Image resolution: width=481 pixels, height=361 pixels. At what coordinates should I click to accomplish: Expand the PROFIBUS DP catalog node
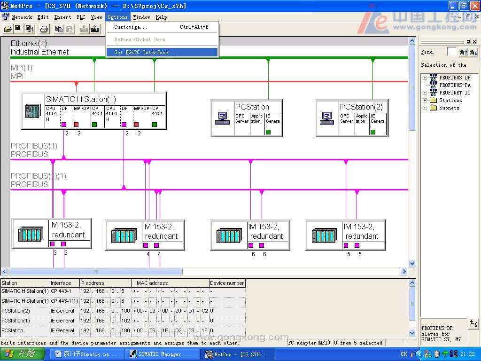click(x=425, y=78)
